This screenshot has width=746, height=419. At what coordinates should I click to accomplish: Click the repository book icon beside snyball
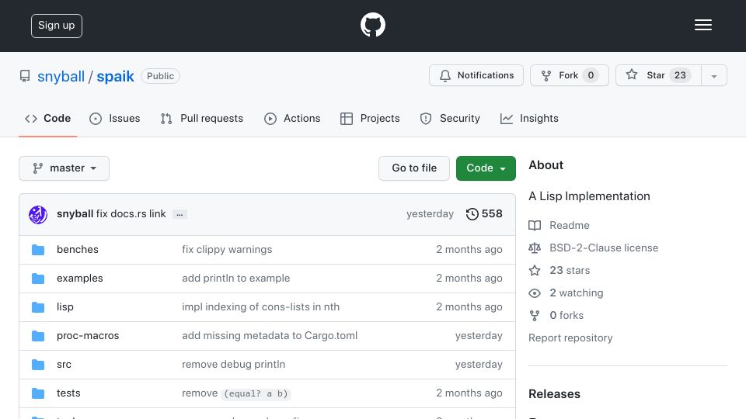pos(25,76)
